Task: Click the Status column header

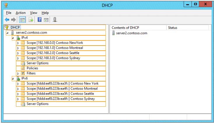Action: [x=187, y=28]
